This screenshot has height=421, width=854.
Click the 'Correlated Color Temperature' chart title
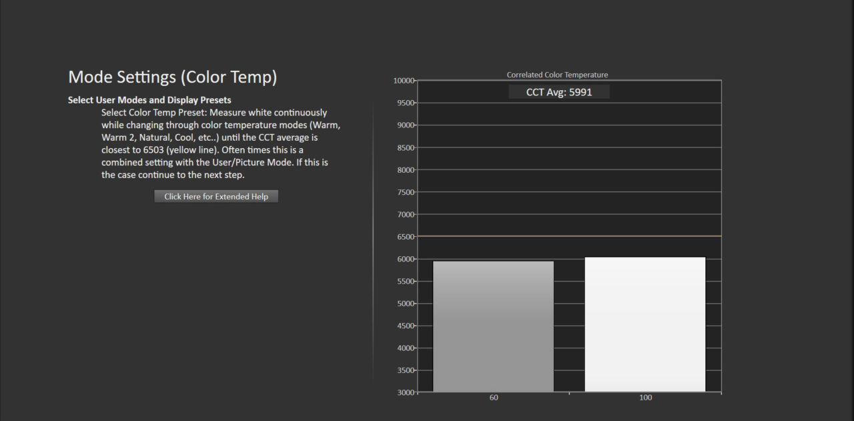click(557, 75)
